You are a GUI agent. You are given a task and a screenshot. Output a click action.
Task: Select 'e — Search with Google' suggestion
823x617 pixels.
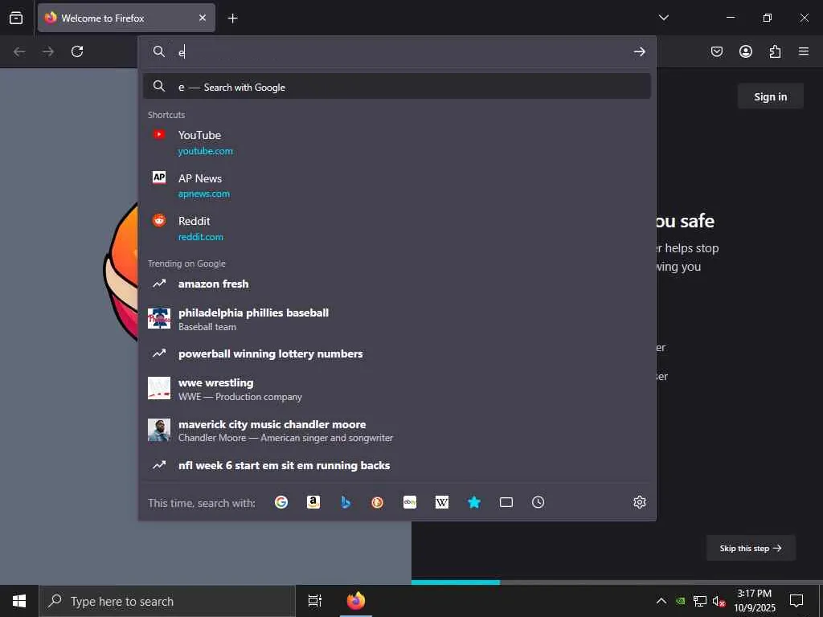pos(397,87)
